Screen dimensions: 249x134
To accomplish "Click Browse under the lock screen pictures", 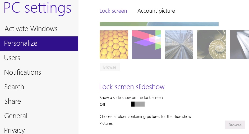I will point(110,67).
